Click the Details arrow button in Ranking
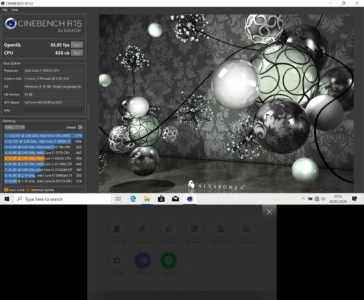The width and height of the screenshot is (364, 300). (80, 127)
